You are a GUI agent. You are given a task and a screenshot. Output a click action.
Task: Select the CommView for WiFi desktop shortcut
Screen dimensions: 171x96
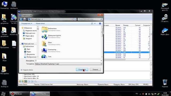coord(14,19)
